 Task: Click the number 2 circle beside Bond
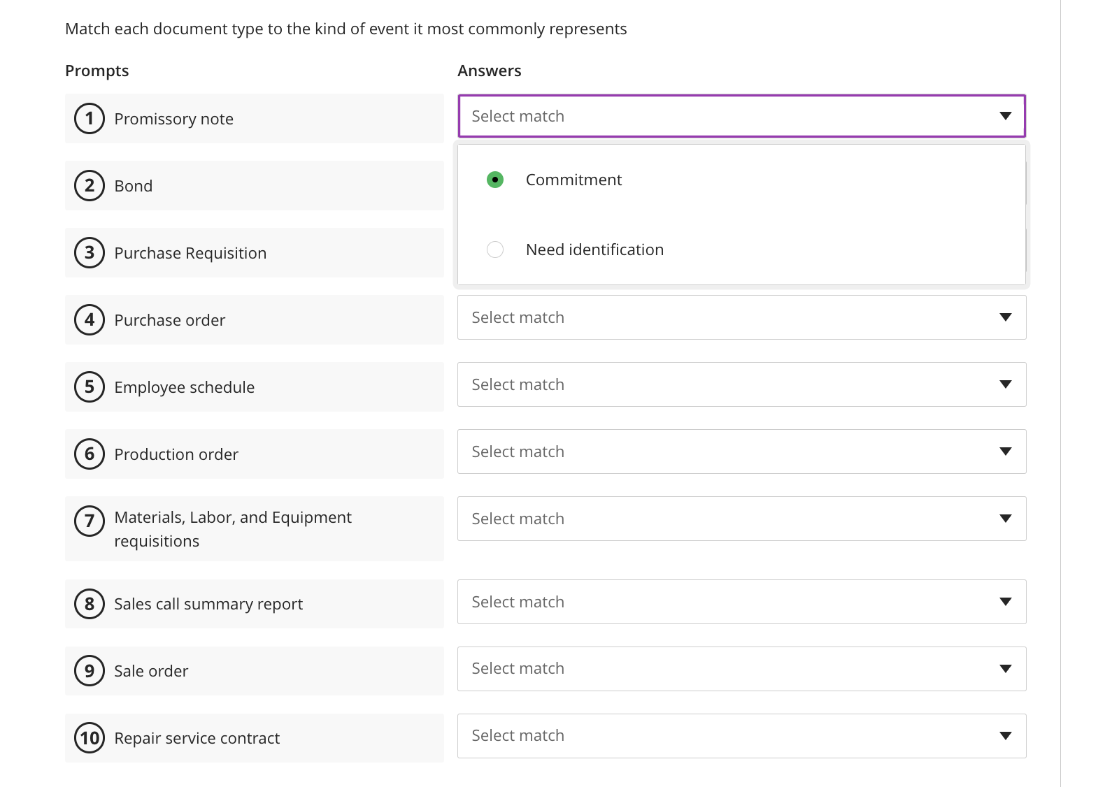pyautogui.click(x=90, y=186)
